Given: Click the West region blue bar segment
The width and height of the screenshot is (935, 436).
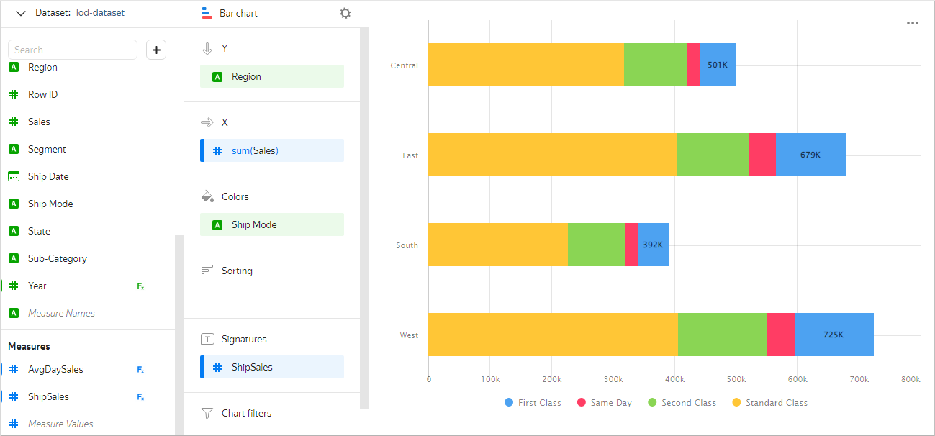Looking at the screenshot, I should point(834,335).
